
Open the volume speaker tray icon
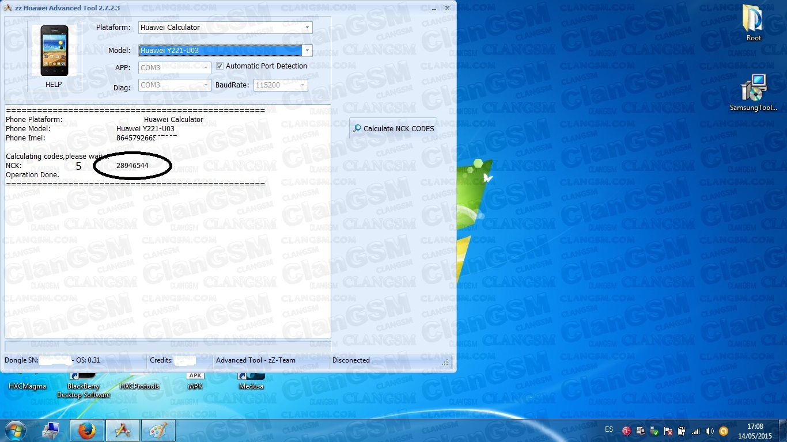pyautogui.click(x=710, y=431)
